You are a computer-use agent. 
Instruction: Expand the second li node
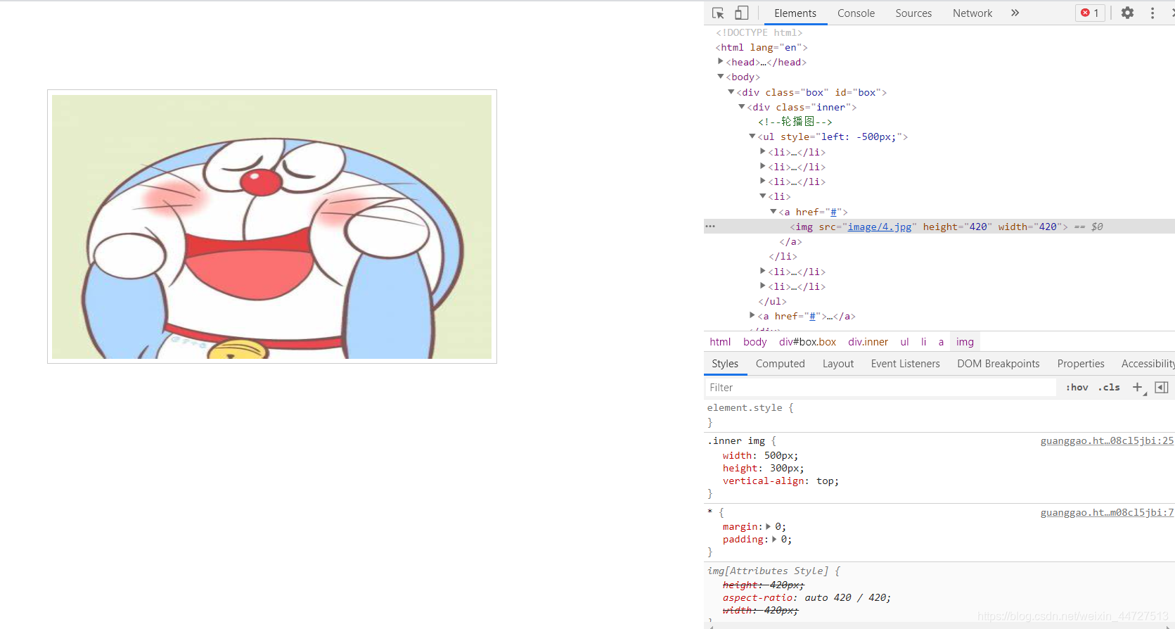762,166
